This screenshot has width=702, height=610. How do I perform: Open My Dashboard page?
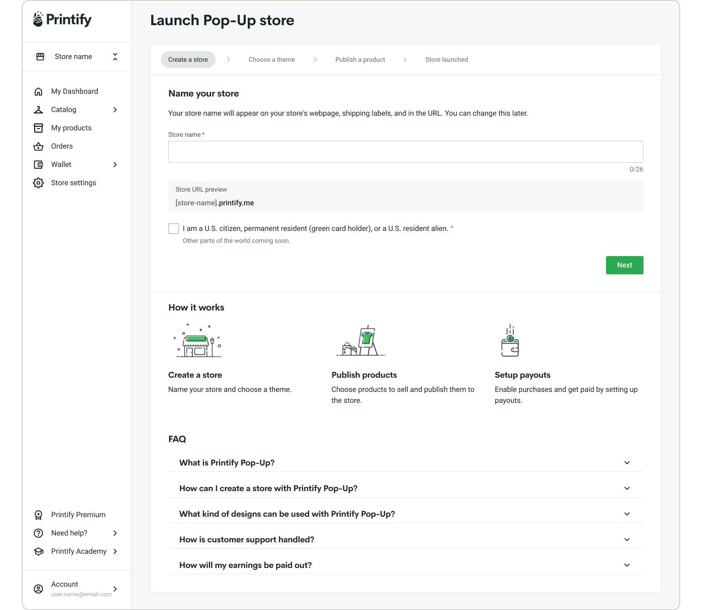pyautogui.click(x=74, y=91)
